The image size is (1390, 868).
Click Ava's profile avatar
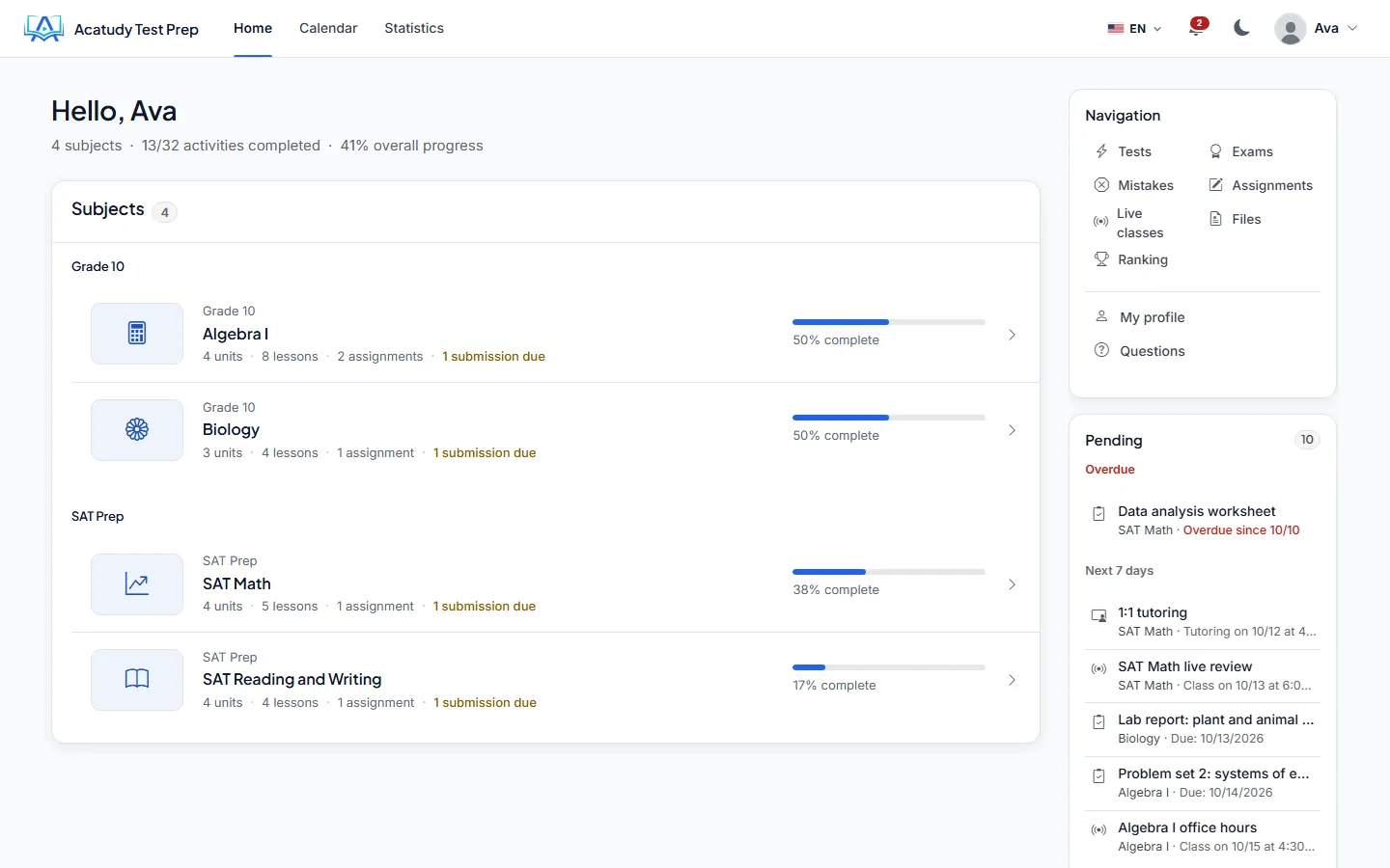click(1290, 28)
